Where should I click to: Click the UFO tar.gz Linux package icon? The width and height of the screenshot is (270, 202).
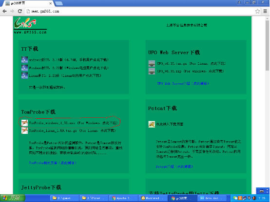click(152, 63)
